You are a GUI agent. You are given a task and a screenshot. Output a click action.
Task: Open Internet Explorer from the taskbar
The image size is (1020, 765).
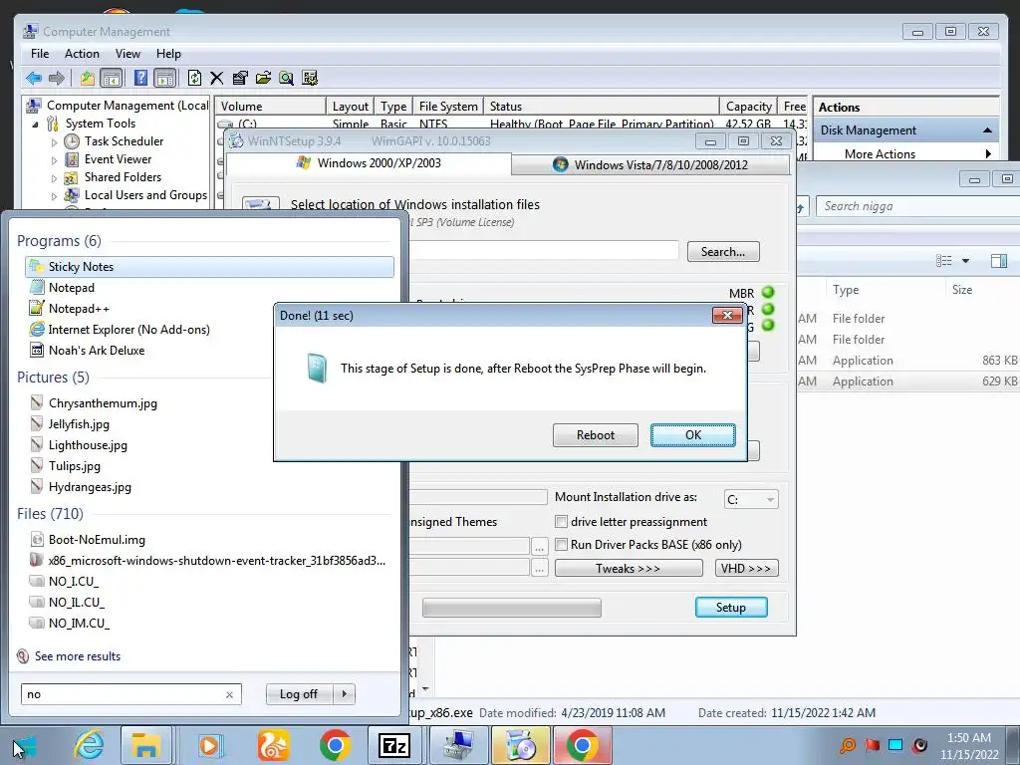(89, 745)
